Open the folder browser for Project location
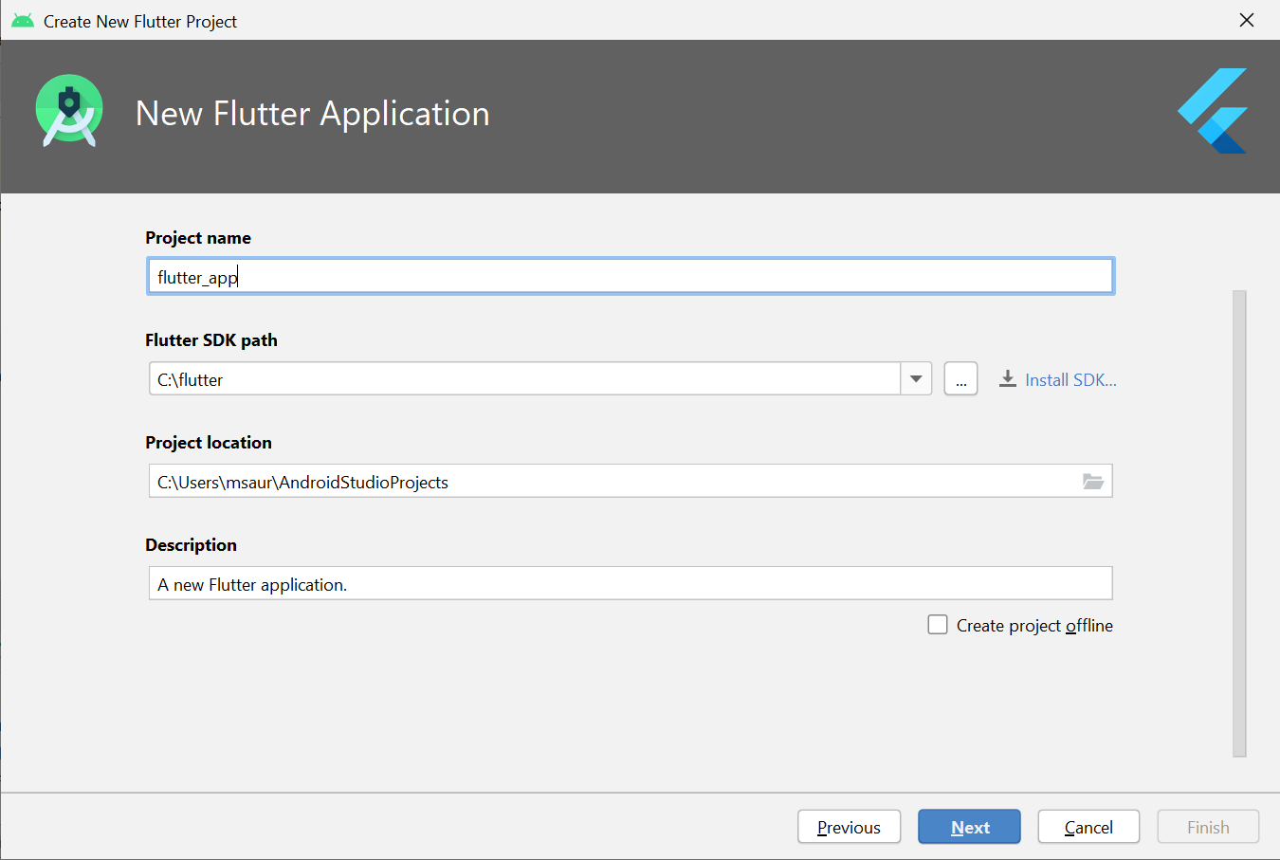1280x860 pixels. (x=1093, y=482)
